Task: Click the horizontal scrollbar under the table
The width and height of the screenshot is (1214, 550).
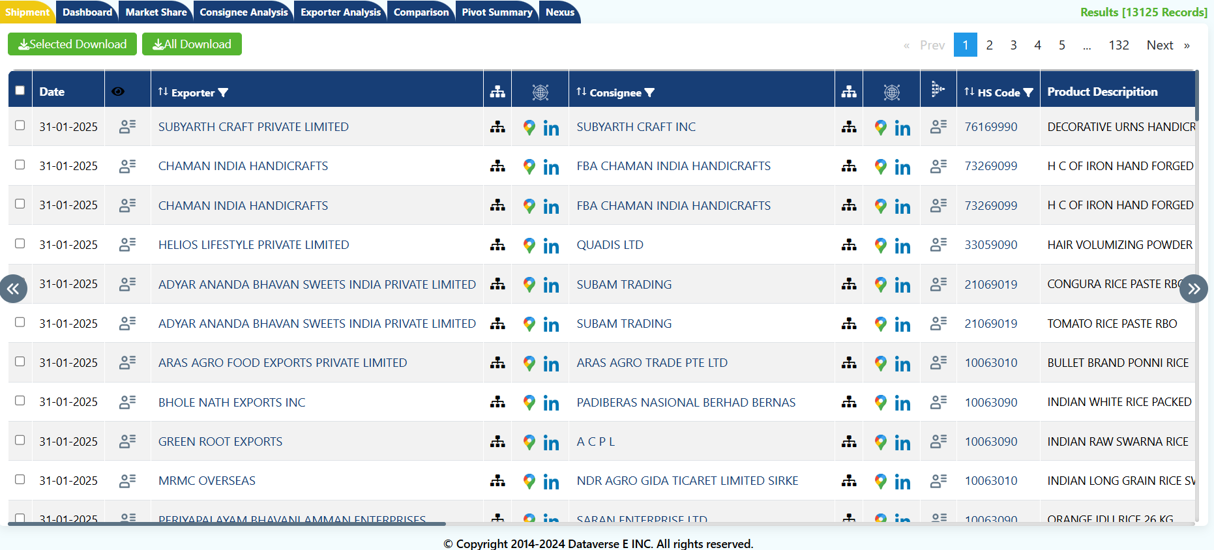Action: (x=227, y=523)
